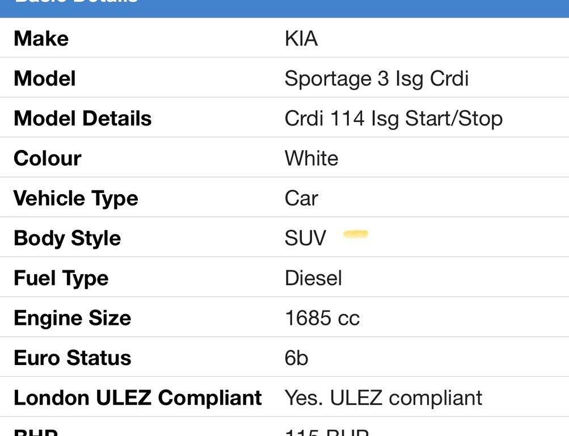Viewport: 569px width, 436px height.
Task: Click the yellow highlight mark beside SUV
Action: click(356, 234)
